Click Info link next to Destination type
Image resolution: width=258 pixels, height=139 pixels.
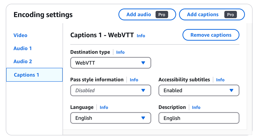click(x=120, y=52)
